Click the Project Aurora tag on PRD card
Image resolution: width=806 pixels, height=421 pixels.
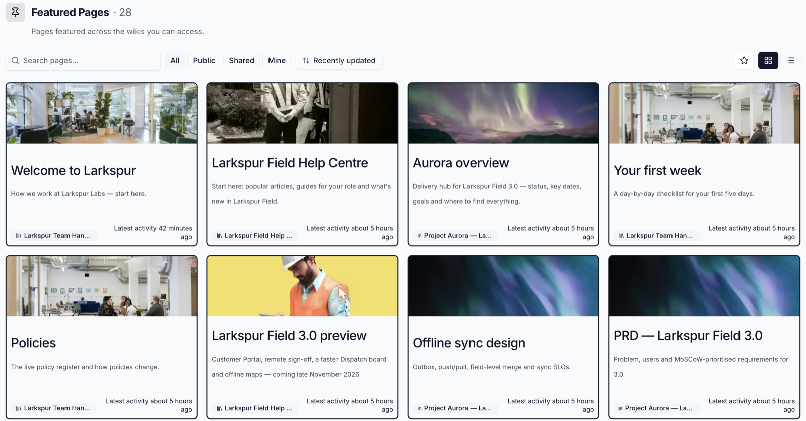(656, 408)
